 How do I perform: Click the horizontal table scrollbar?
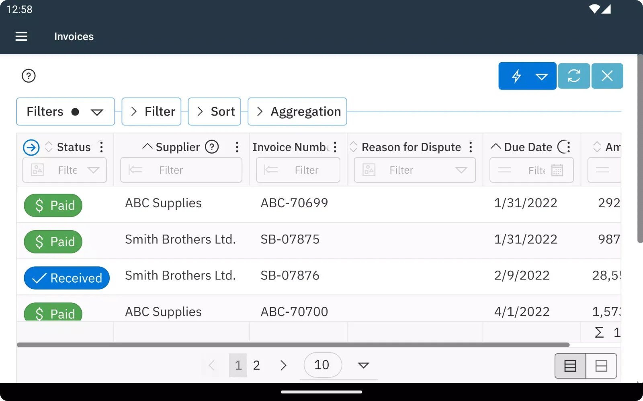click(x=293, y=345)
